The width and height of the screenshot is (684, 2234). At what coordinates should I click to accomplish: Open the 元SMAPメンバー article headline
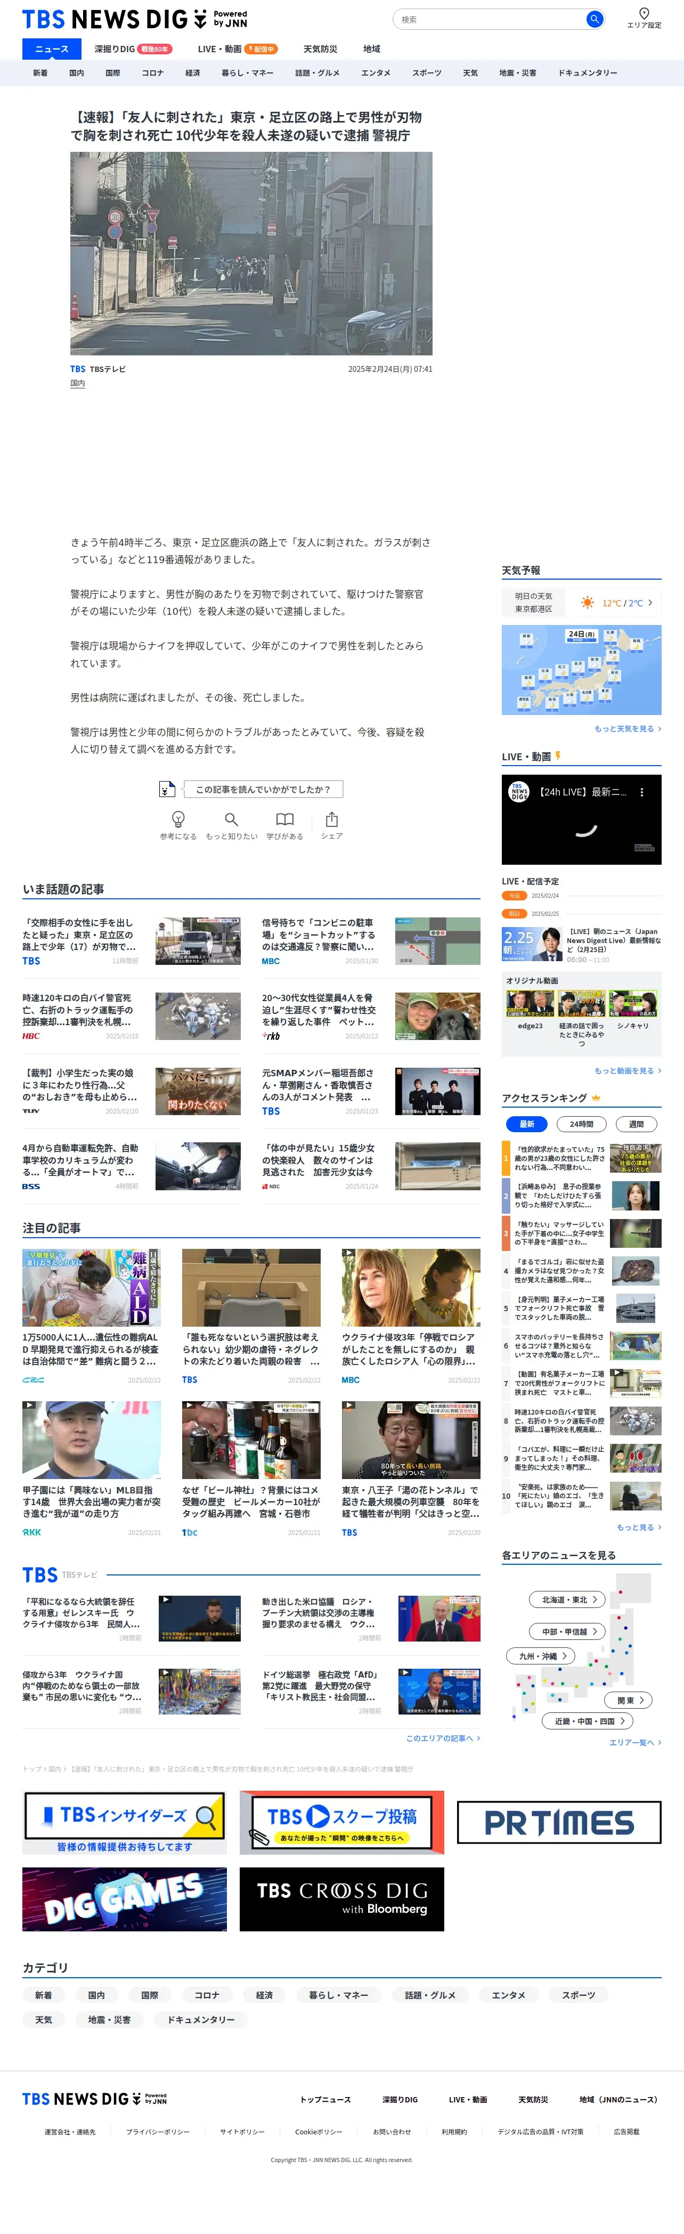click(319, 1084)
